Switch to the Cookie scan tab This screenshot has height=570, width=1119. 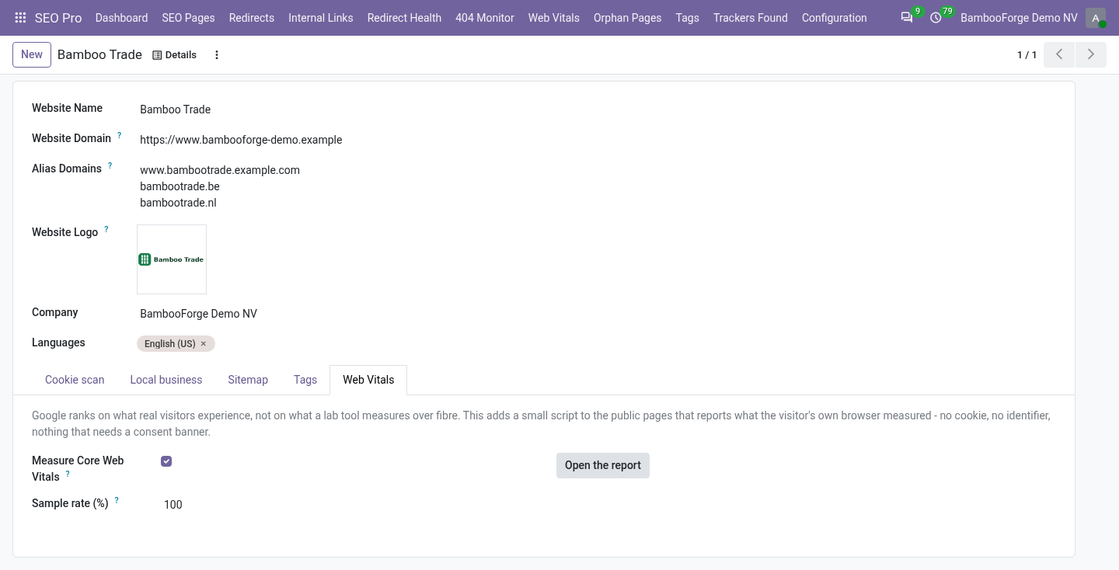pos(75,380)
